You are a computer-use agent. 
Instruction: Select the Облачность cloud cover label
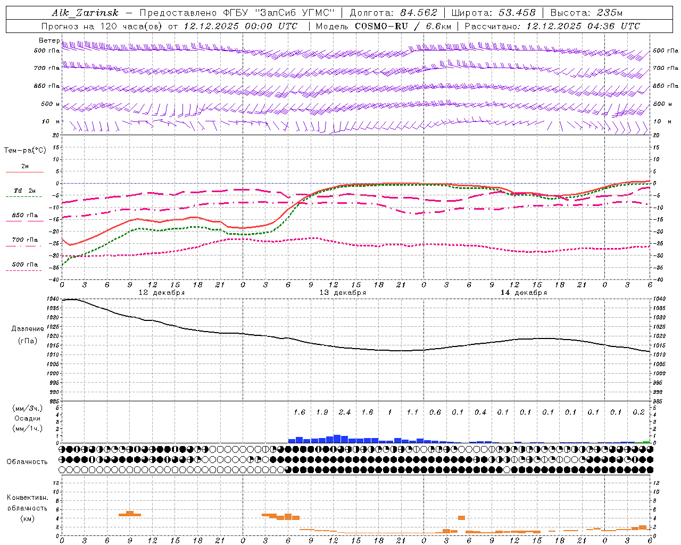pos(27,461)
